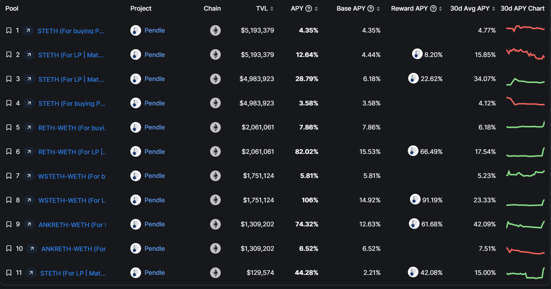Click reward token icon beside 22.62%
Screen dimensions: 551x289
(414, 78)
